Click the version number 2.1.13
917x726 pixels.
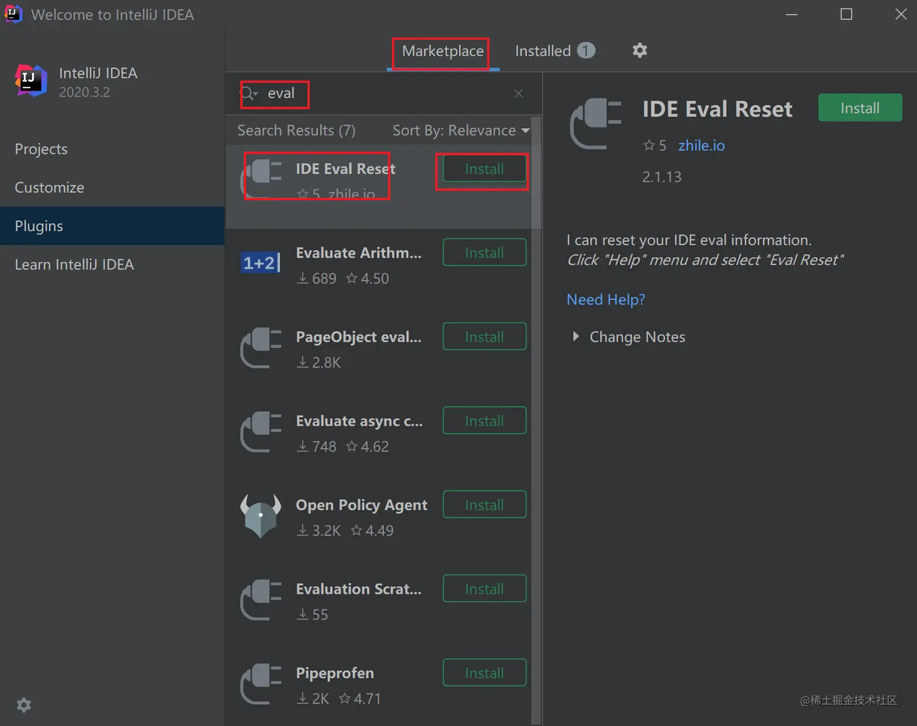click(x=662, y=177)
